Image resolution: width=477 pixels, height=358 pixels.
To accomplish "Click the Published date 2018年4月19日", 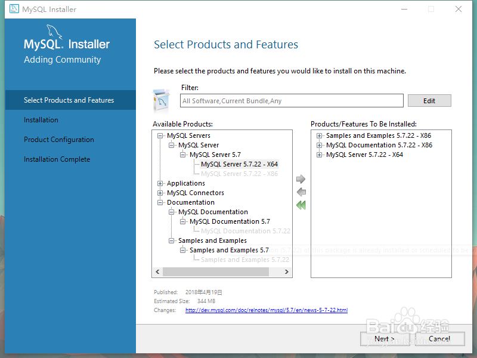I will click(203, 292).
